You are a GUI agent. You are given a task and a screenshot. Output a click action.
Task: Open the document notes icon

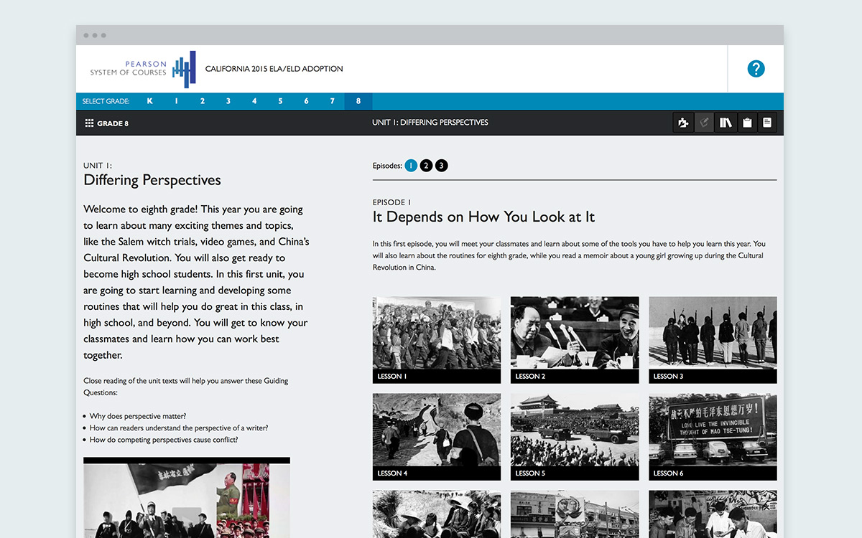coord(767,123)
